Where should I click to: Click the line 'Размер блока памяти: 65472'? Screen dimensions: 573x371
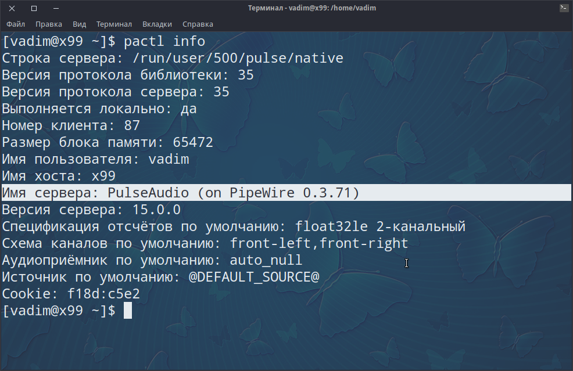click(x=108, y=142)
